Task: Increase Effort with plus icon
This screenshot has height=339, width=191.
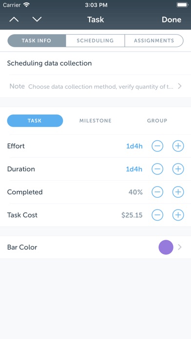Action: pyautogui.click(x=178, y=146)
